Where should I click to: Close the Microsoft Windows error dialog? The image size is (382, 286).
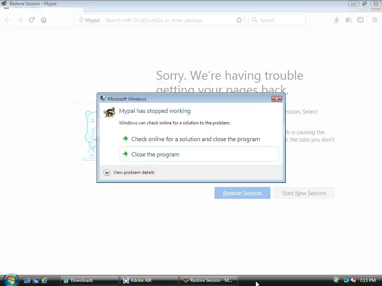276,99
